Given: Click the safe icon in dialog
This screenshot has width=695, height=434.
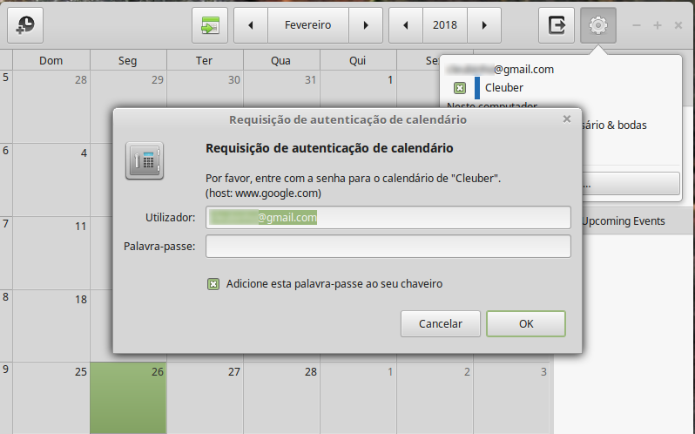Looking at the screenshot, I should tap(144, 160).
